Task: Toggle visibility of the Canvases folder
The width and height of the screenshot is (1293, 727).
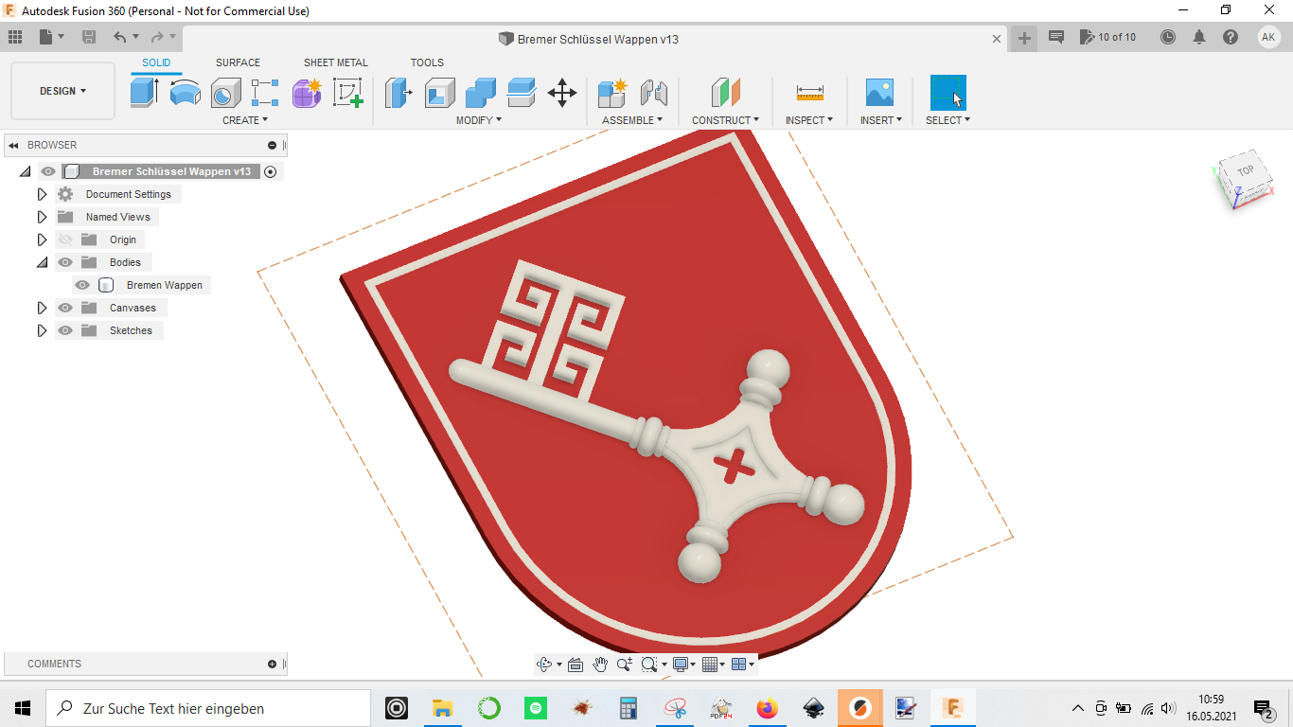Action: pyautogui.click(x=64, y=308)
